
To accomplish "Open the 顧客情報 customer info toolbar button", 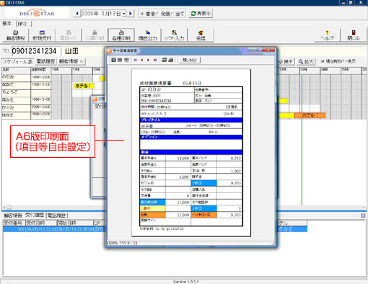I will click(x=15, y=35).
